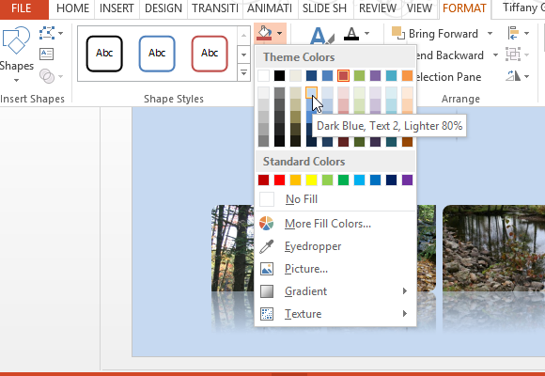545x376 pixels.
Task: Expand the Bring Forward dropdown arrow
Action: tap(490, 34)
